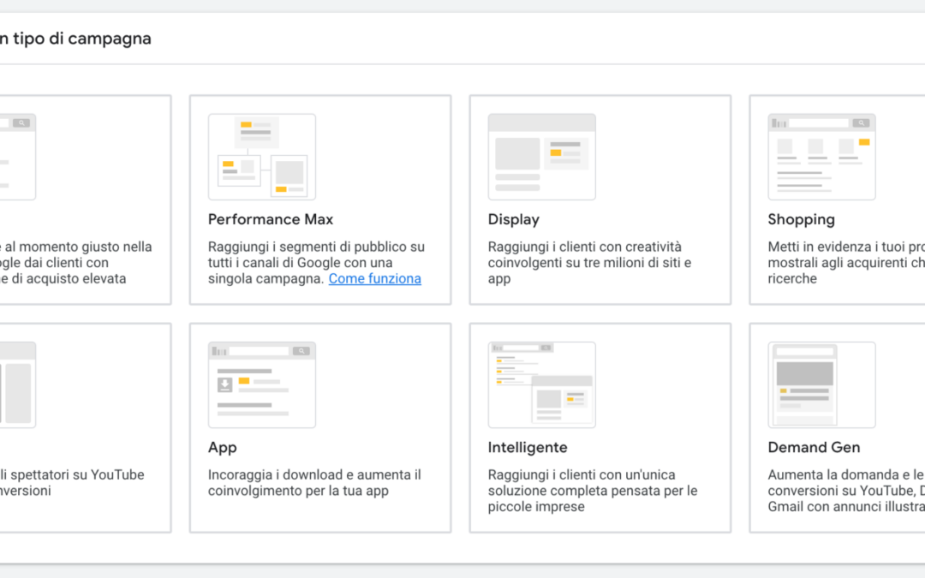This screenshot has height=578, width=925.
Task: Choose the partially visible YouTube video campaign icon
Action: (x=18, y=384)
